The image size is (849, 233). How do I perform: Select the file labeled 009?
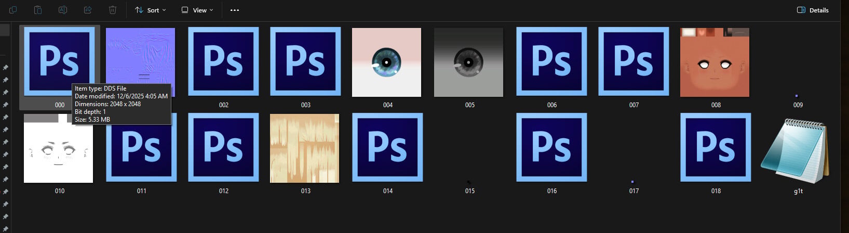pyautogui.click(x=798, y=105)
